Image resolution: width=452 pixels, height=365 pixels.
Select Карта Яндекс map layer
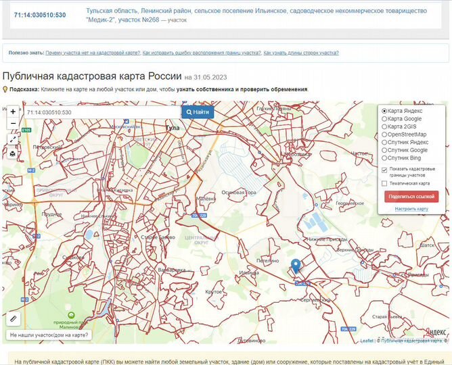point(384,111)
